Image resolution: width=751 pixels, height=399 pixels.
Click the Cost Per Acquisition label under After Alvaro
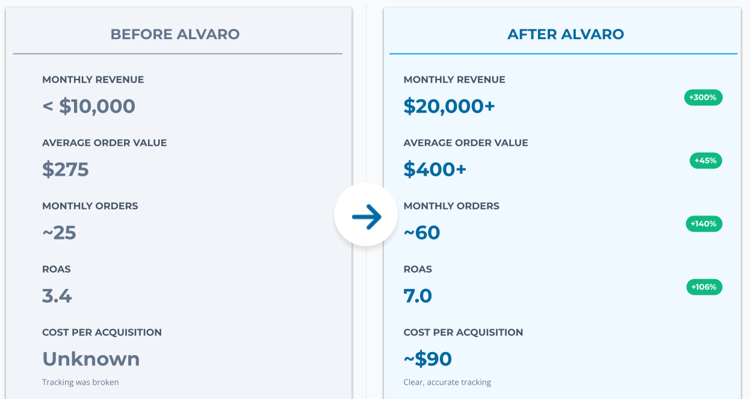click(x=463, y=332)
